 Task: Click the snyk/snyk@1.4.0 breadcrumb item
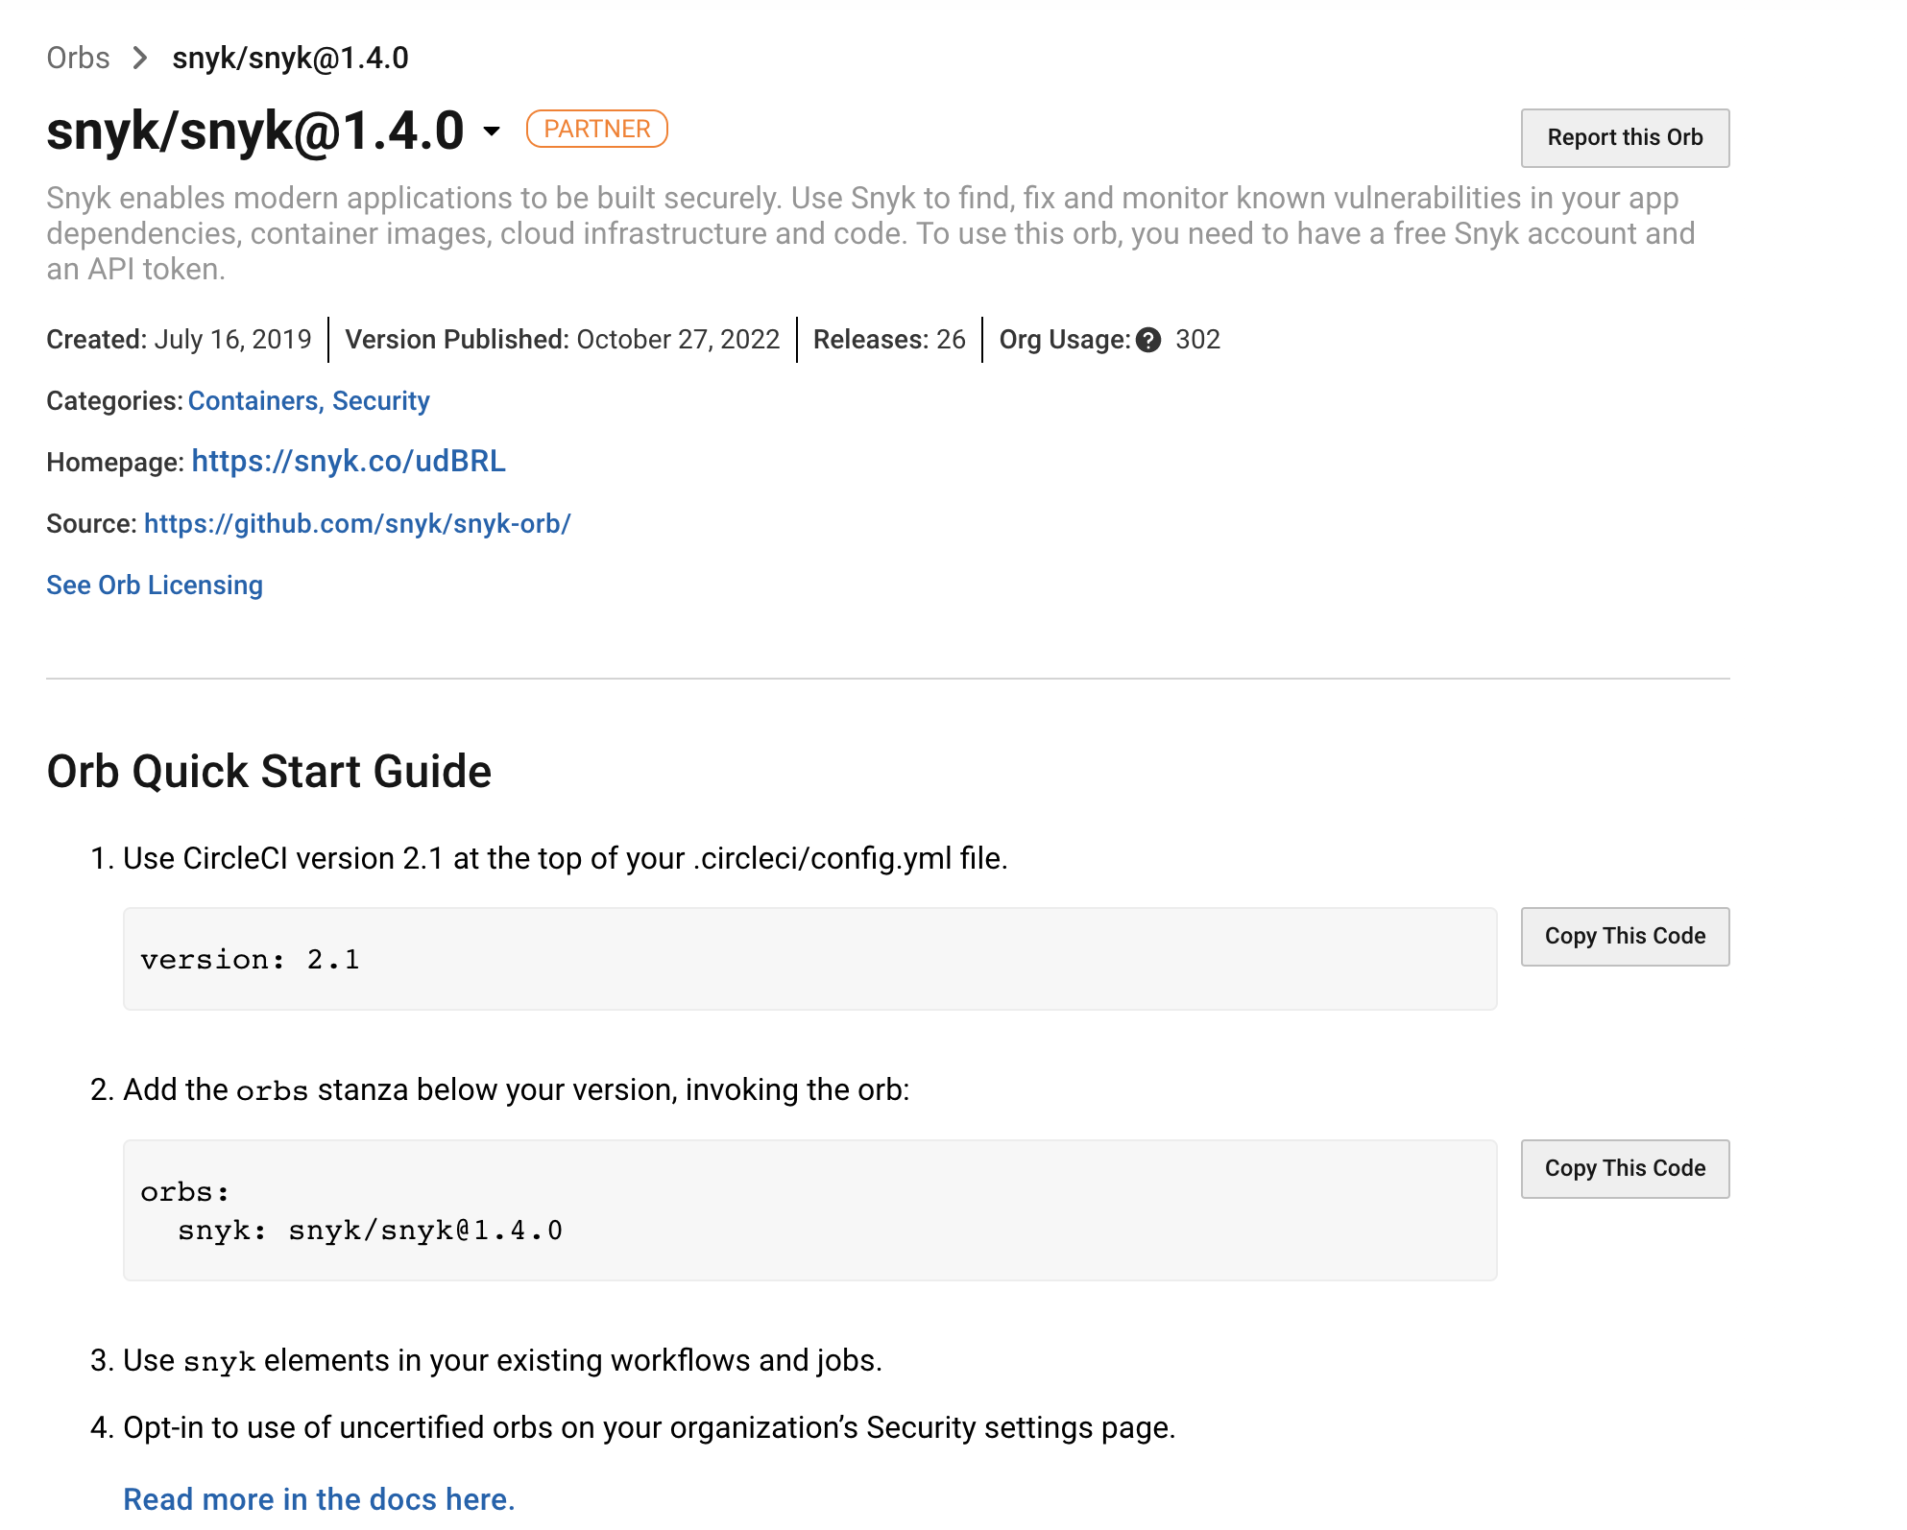[290, 59]
